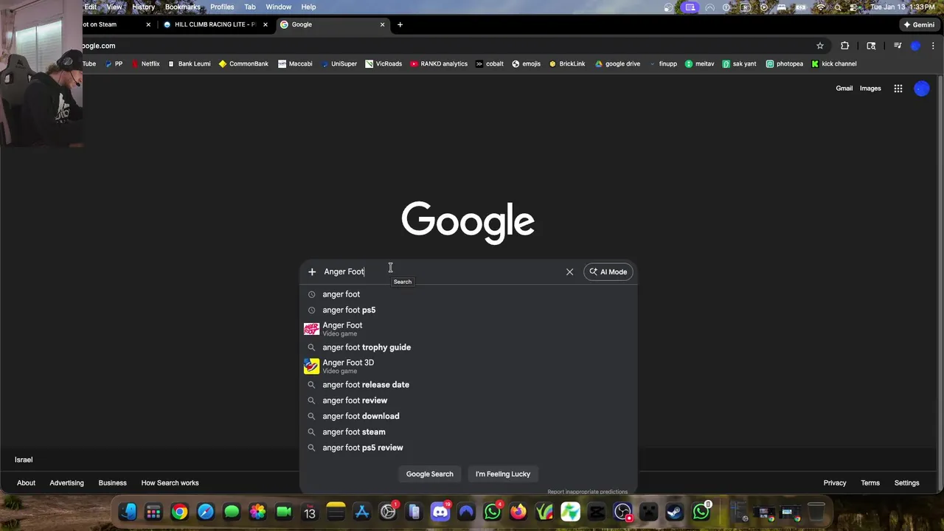
Task: Select suggestion "anger foot release date"
Action: 468,385
